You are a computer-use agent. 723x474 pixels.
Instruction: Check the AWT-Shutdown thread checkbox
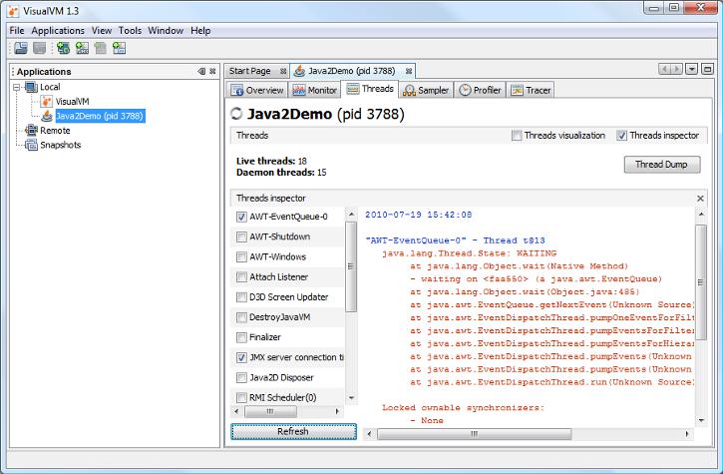(242, 237)
